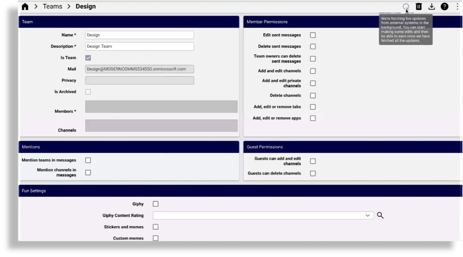The width and height of the screenshot is (463, 257).
Task: Click the download export icon
Action: (432, 7)
